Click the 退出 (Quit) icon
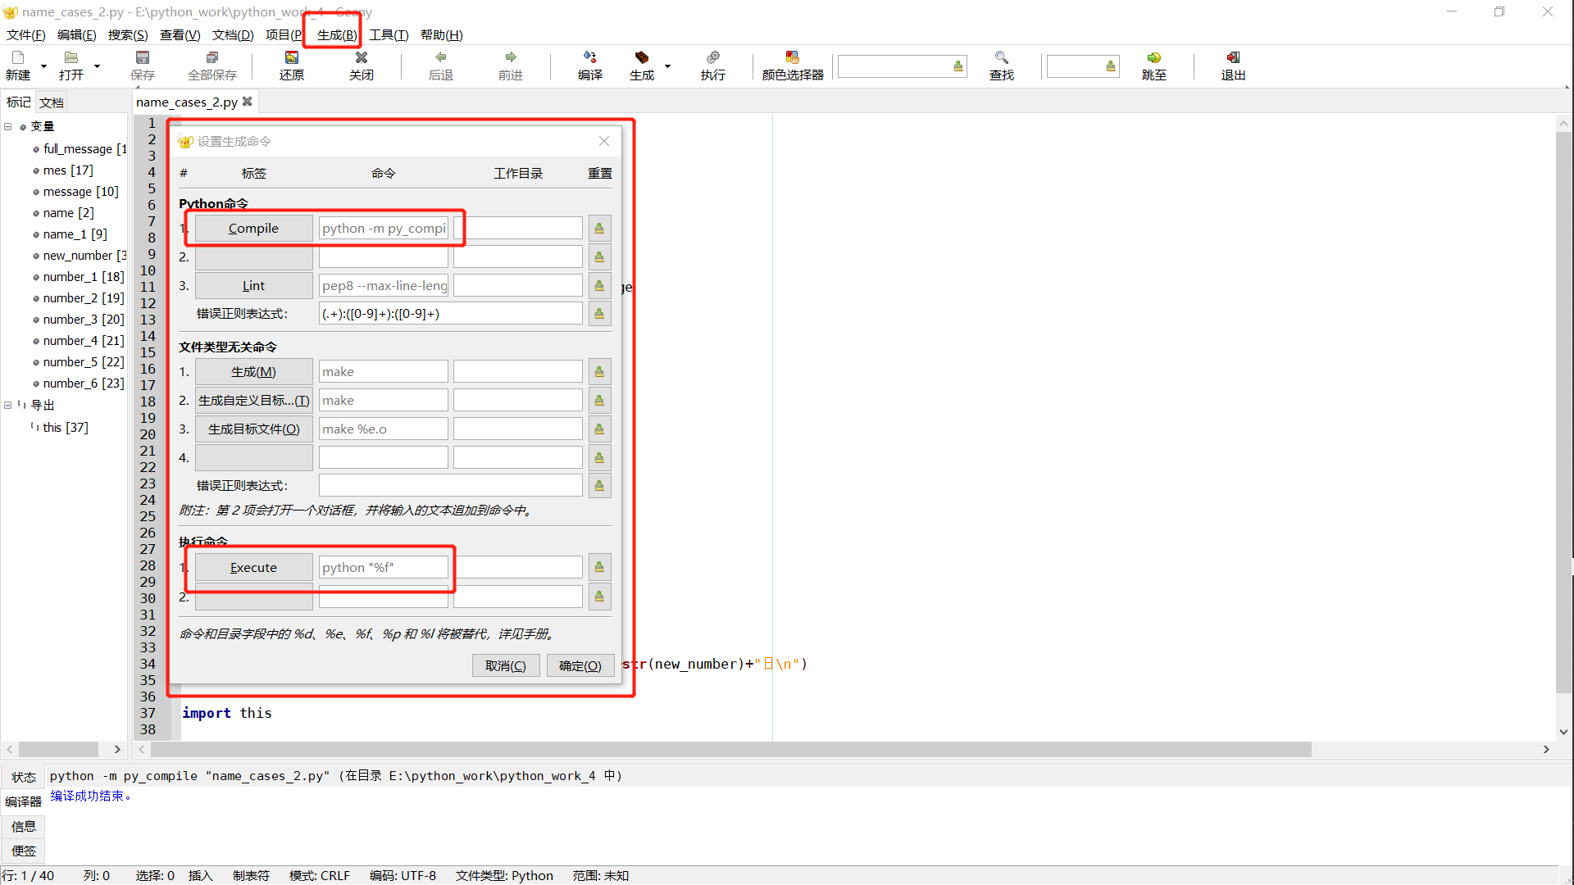The image size is (1574, 885). (1234, 57)
